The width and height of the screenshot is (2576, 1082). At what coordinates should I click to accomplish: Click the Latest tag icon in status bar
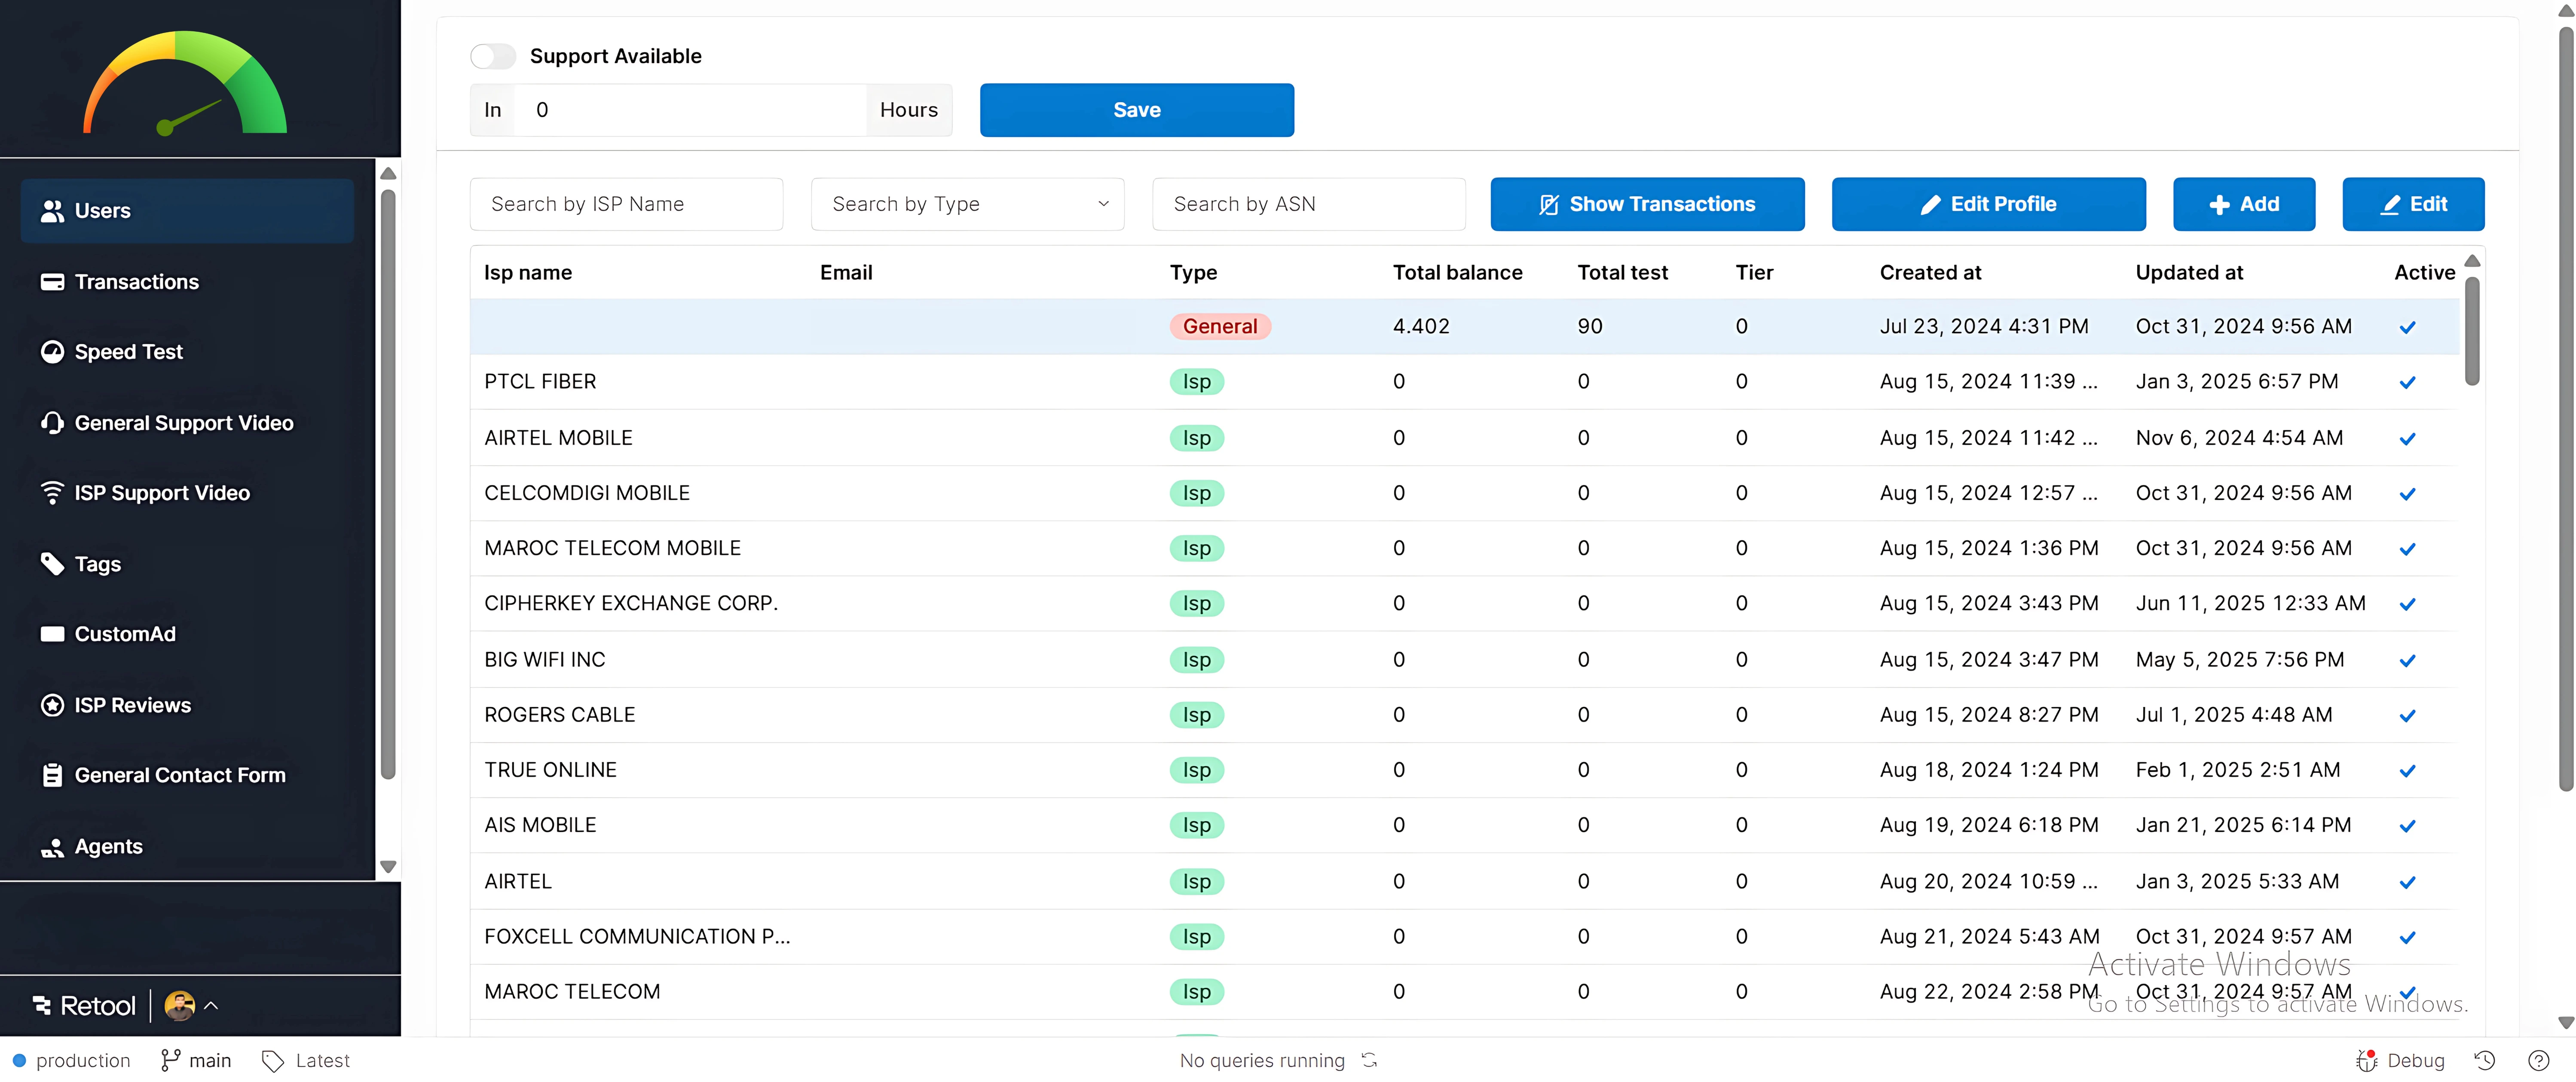coord(272,1060)
